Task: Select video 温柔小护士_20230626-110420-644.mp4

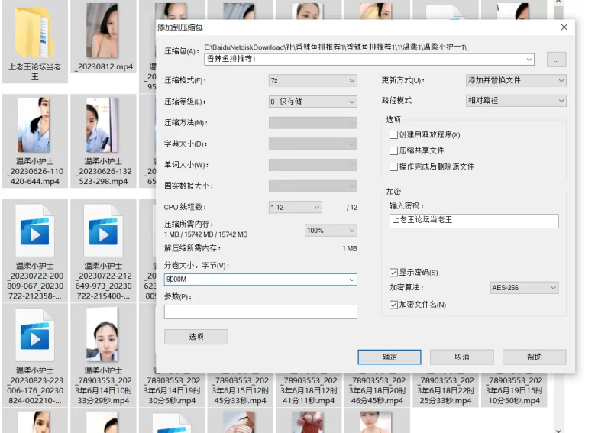Action: coord(34,124)
